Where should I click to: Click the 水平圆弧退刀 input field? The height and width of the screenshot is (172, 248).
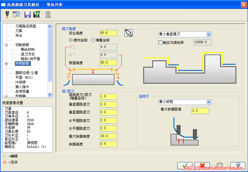pos(109,128)
